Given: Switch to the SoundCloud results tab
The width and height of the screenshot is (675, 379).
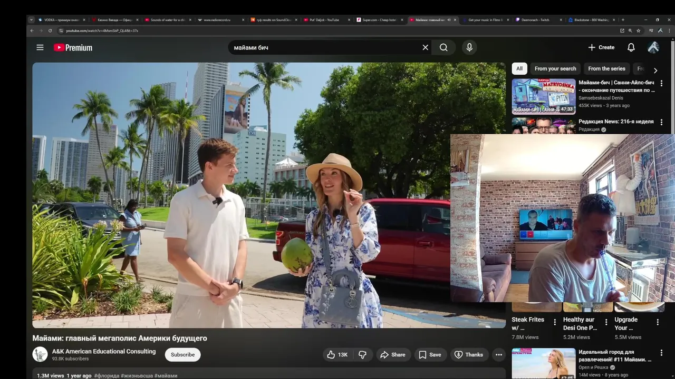Looking at the screenshot, I should point(274,20).
